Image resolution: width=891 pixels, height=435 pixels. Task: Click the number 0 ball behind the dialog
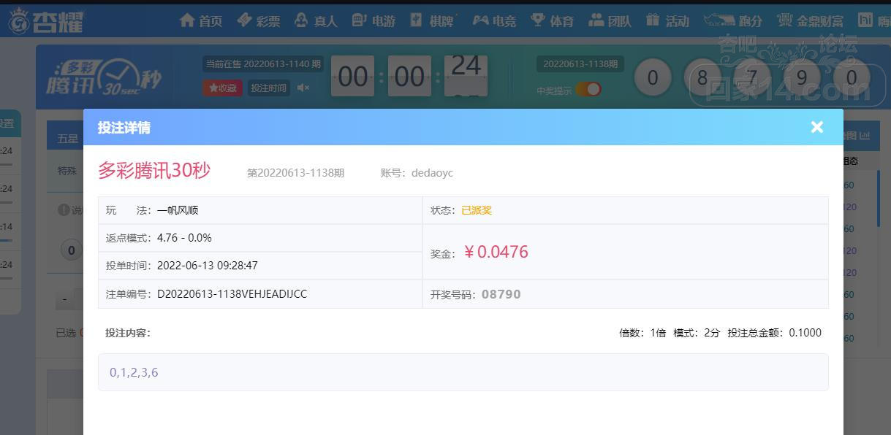coord(71,251)
